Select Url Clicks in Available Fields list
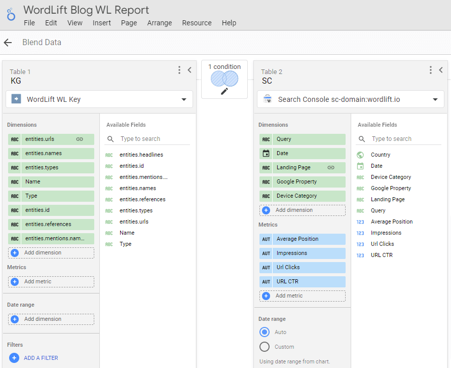Screen dimensions: 451x368 (383, 244)
